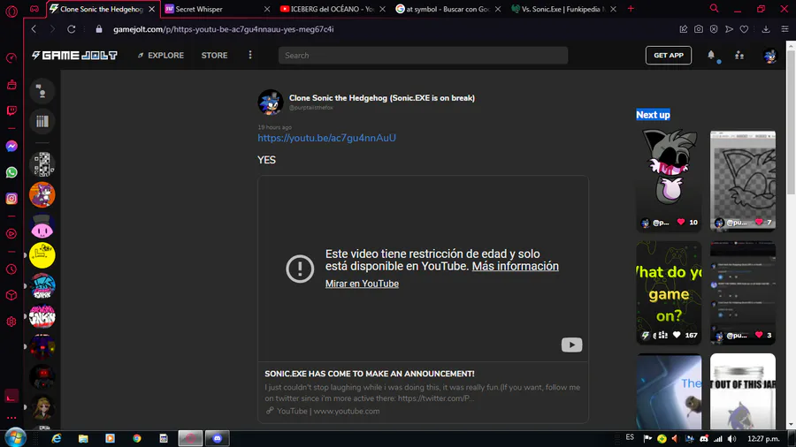This screenshot has width=796, height=447.
Task: Open Clone Sonic the Hedgehog profile name
Action: [382, 98]
